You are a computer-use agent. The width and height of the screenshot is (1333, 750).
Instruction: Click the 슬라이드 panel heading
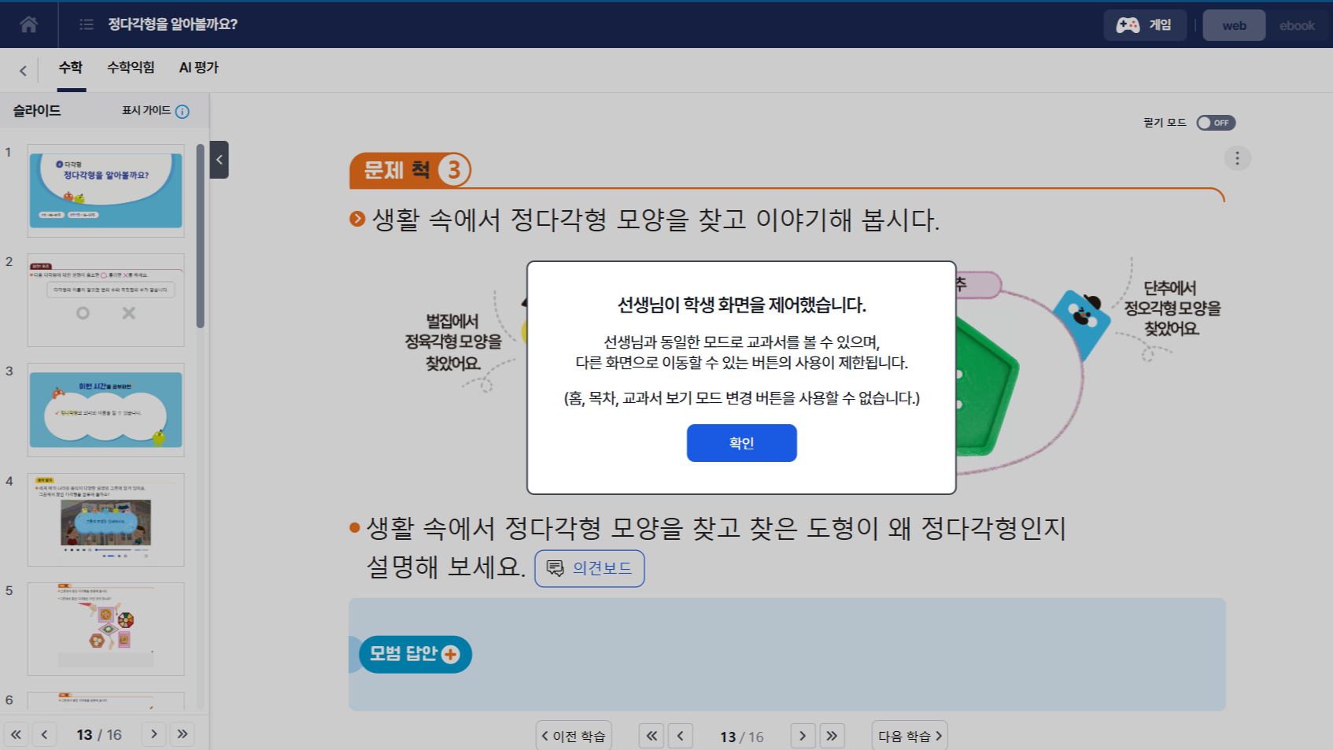coord(37,111)
